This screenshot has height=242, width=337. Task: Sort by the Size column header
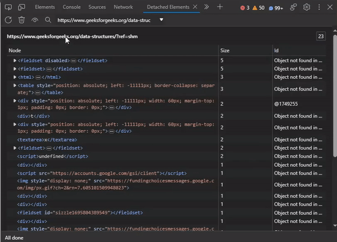225,50
